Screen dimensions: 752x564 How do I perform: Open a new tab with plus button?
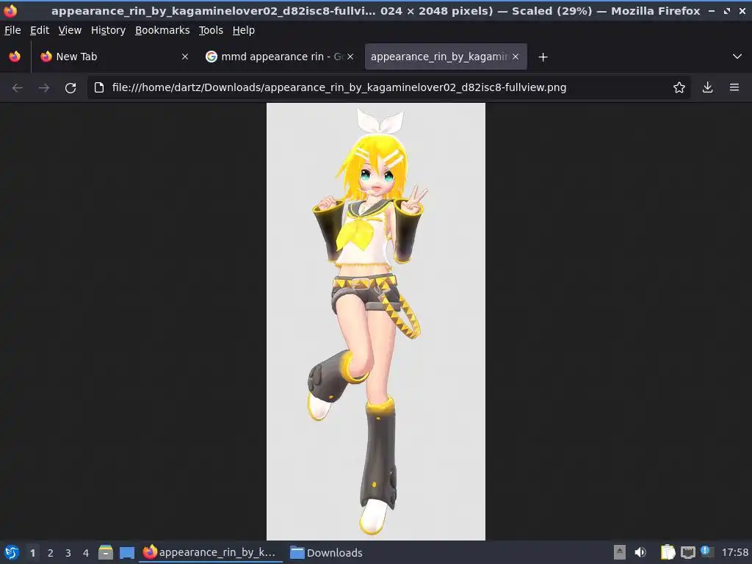tap(543, 57)
